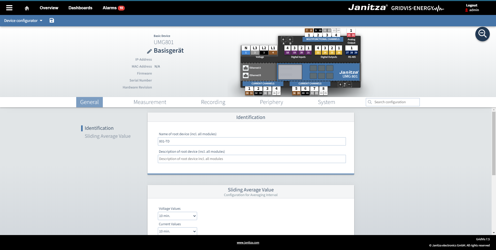
Task: Open the Device configurator dropdown
Action: tap(23, 21)
